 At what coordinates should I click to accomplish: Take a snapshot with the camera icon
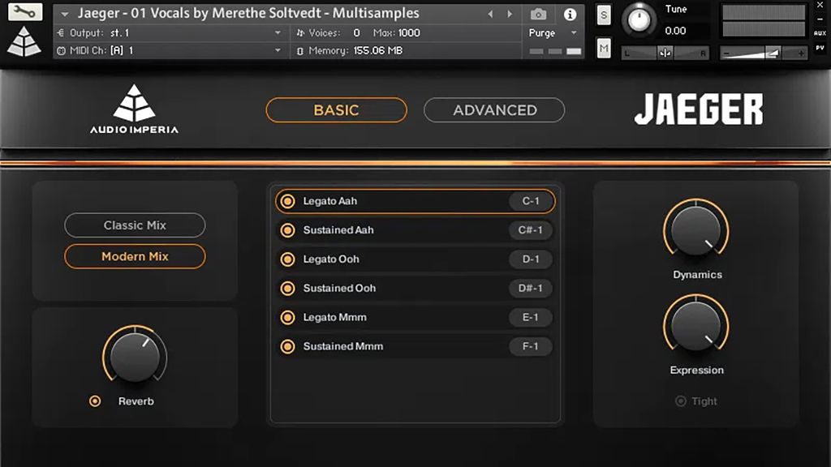[x=539, y=15]
